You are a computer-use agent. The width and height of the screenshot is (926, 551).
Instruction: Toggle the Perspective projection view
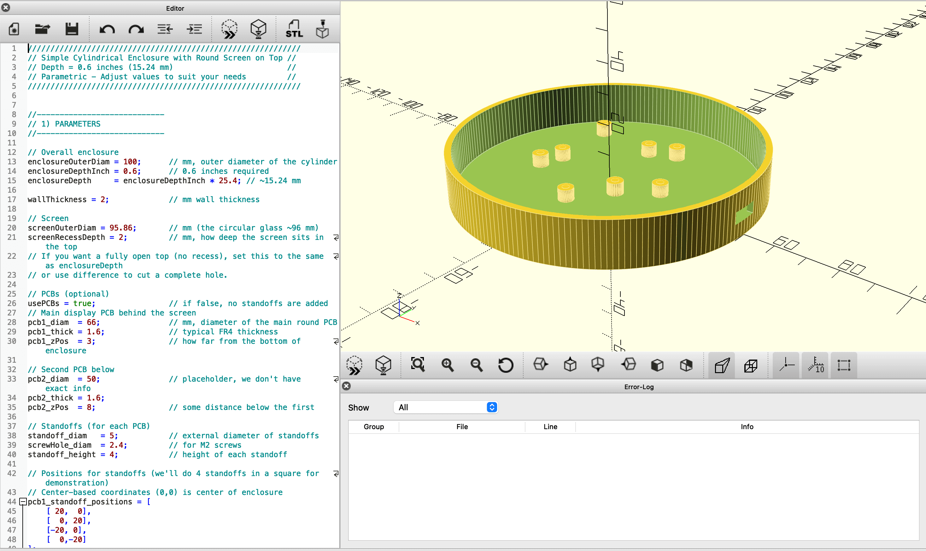point(721,365)
